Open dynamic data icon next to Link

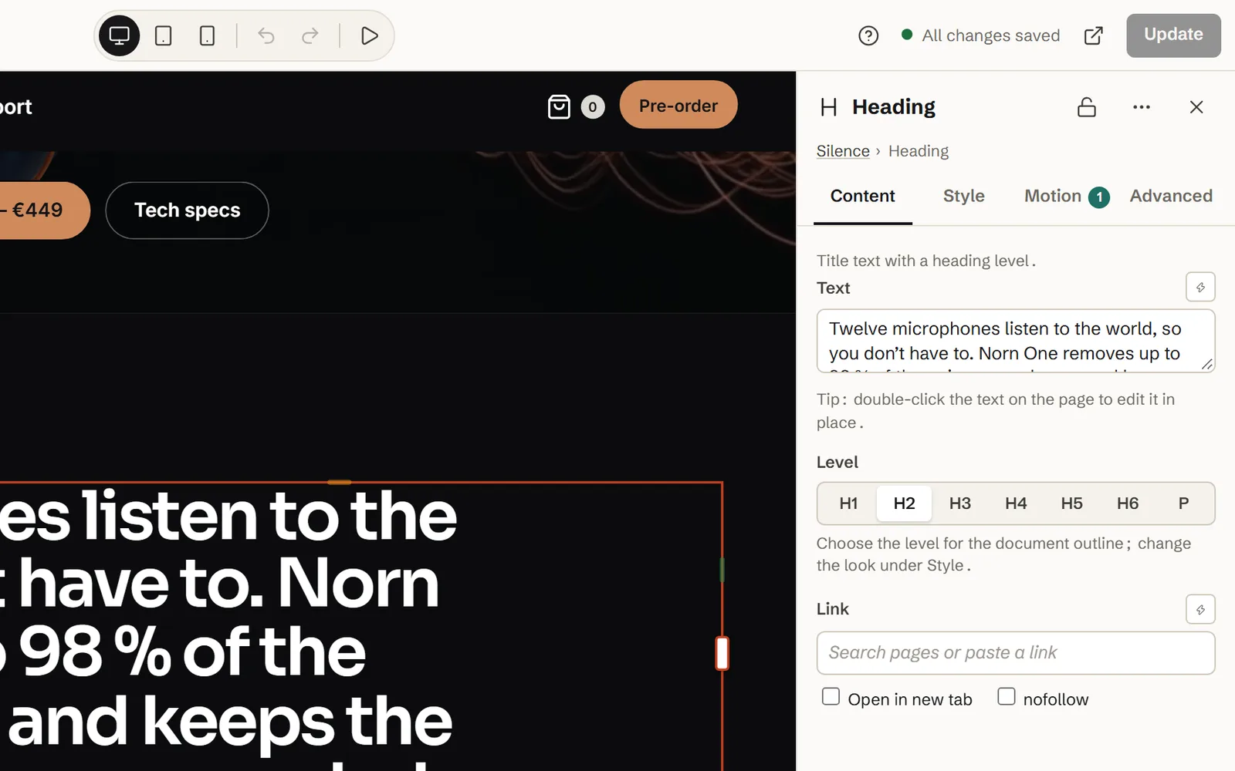tap(1200, 609)
